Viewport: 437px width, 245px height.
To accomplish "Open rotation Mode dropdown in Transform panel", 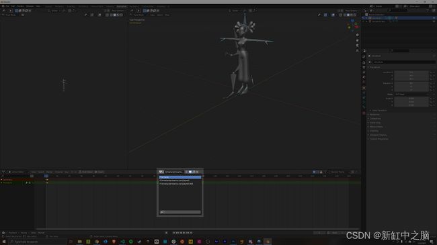I will click(411, 95).
